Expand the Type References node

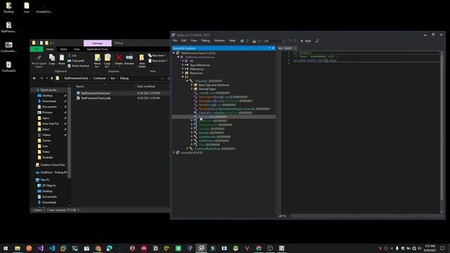(183, 65)
